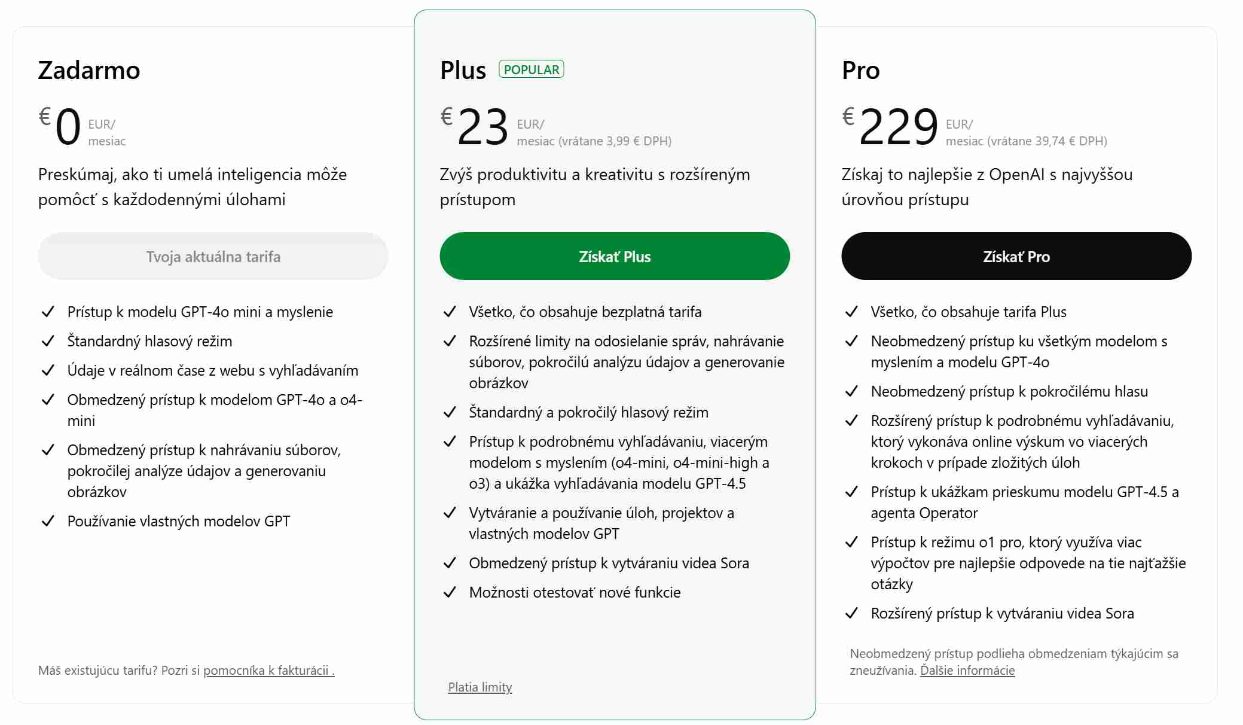Click checkmark beside Neobmedzený prístup k pokročilému hlasu
The width and height of the screenshot is (1243, 725).
(x=851, y=391)
